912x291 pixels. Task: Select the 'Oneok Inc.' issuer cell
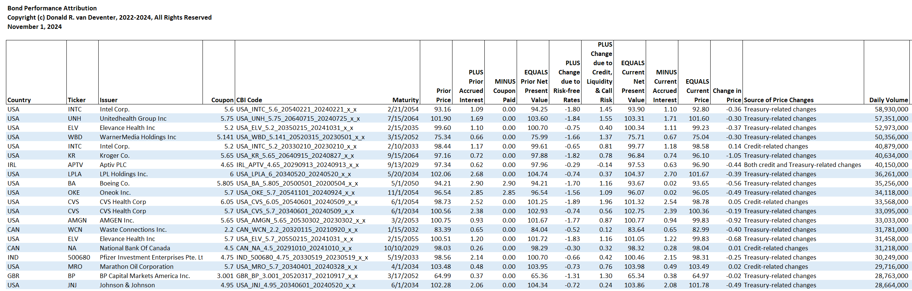[x=115, y=193]
